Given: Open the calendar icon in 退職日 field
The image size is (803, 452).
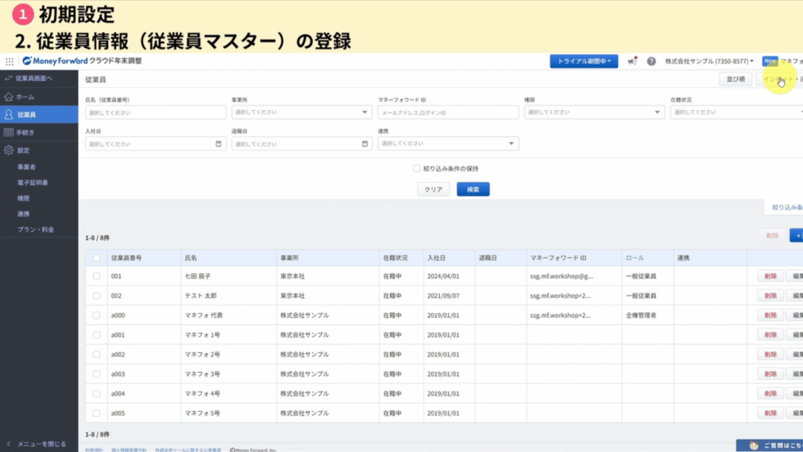Looking at the screenshot, I should point(365,144).
